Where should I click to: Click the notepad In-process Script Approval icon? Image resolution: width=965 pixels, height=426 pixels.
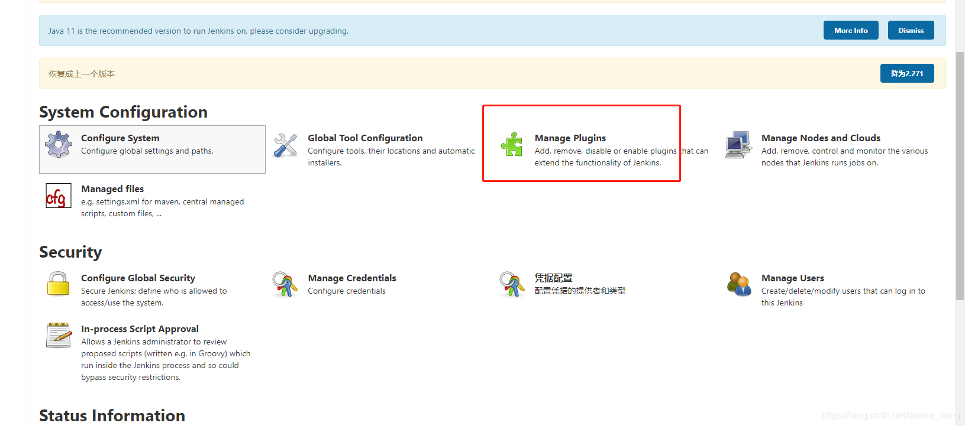(x=59, y=335)
